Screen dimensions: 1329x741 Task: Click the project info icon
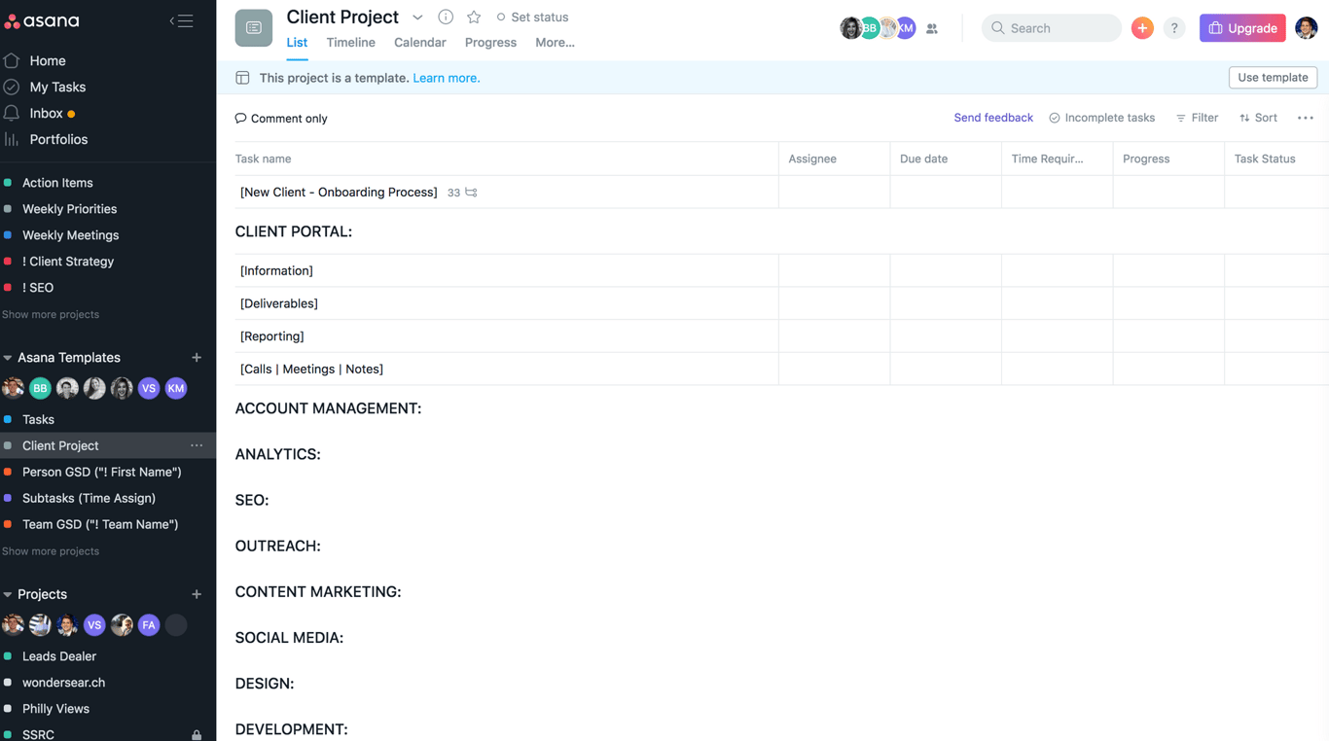[x=446, y=17]
